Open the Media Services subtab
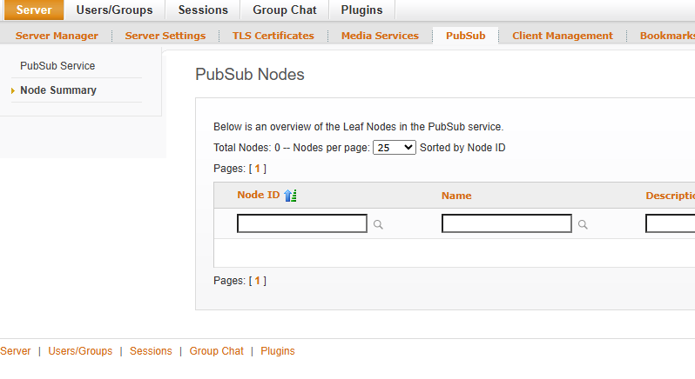This screenshot has height=379, width=695. tap(380, 36)
